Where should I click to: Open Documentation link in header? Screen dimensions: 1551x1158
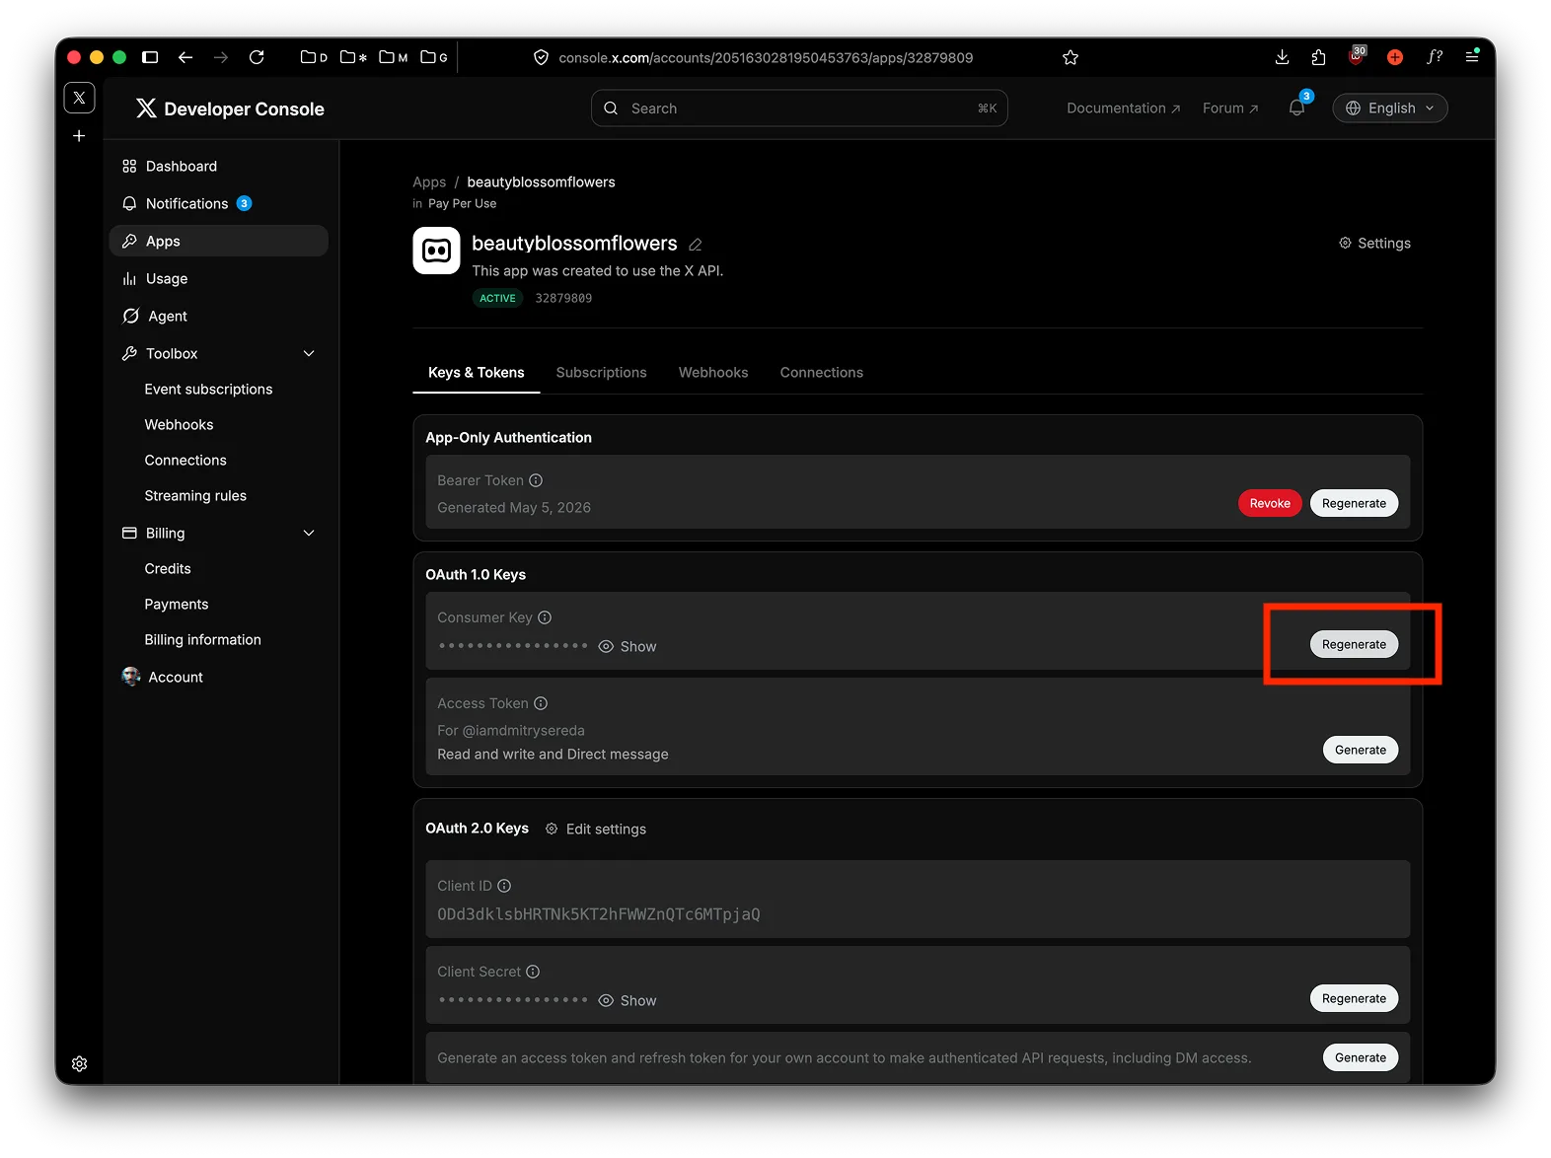[x=1124, y=109]
